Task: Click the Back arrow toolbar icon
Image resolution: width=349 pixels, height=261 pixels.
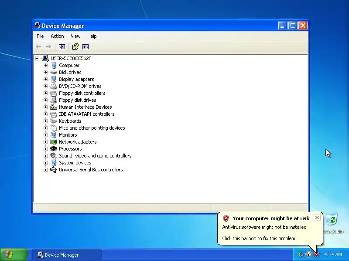Action: click(x=38, y=47)
